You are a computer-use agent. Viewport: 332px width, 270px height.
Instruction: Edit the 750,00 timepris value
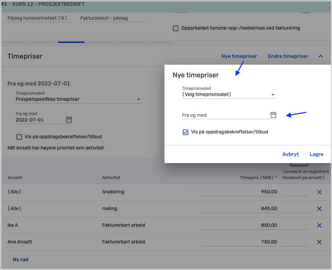(x=240, y=242)
